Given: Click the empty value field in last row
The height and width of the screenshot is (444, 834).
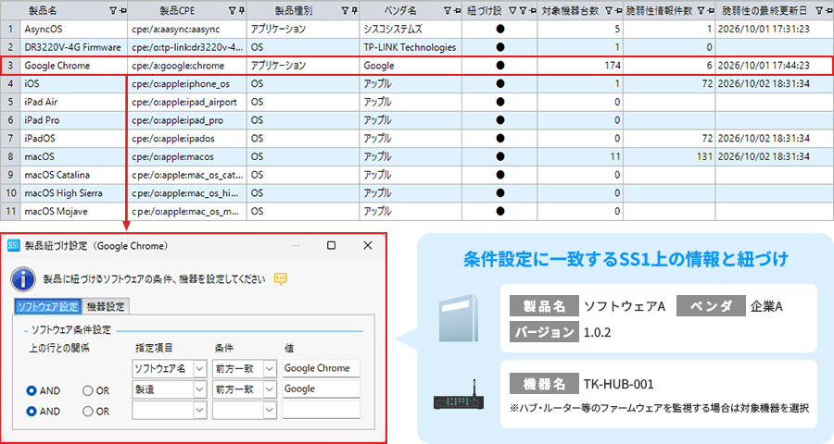Looking at the screenshot, I should tap(322, 410).
